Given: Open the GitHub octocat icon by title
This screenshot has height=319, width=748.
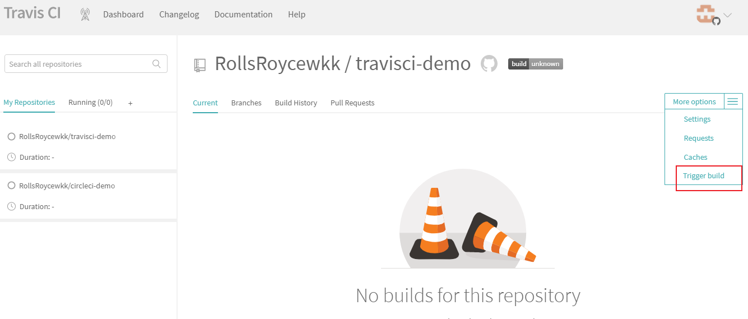Looking at the screenshot, I should coord(489,63).
